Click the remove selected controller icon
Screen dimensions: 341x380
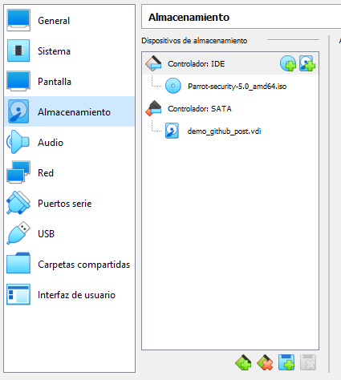(265, 362)
